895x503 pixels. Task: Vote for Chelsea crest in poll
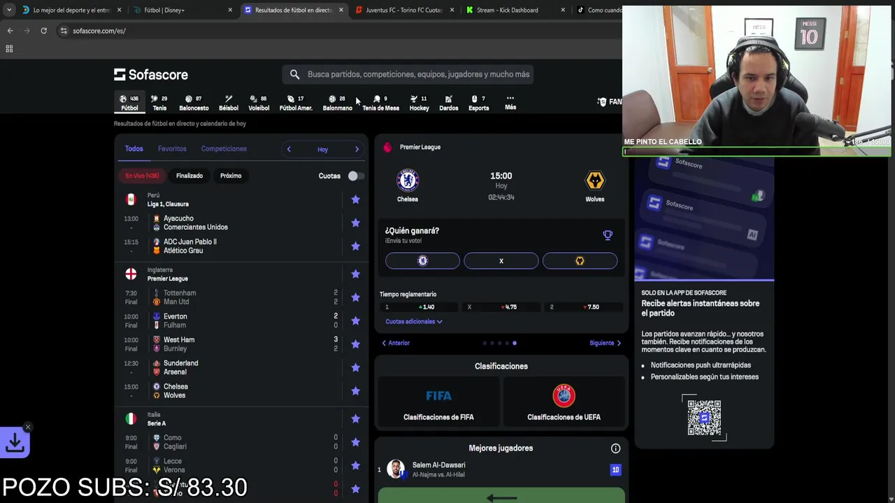coord(422,261)
